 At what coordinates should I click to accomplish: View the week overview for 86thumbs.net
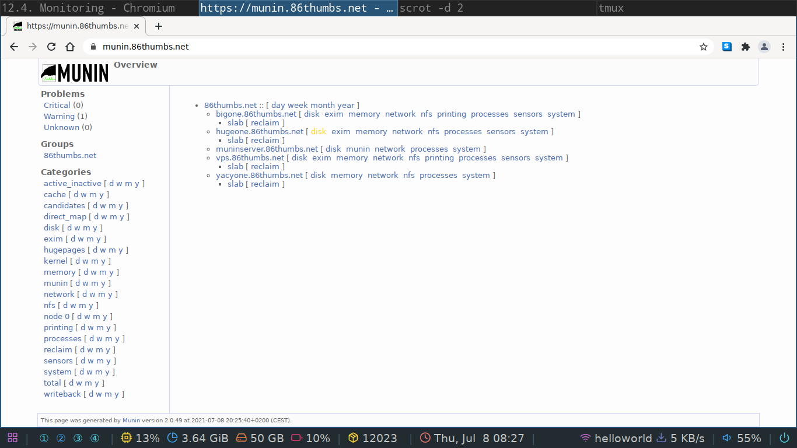click(298, 105)
